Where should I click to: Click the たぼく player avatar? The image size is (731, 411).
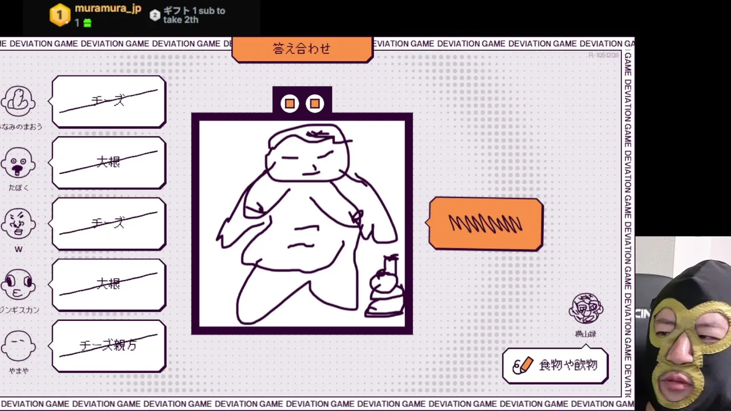(x=18, y=163)
